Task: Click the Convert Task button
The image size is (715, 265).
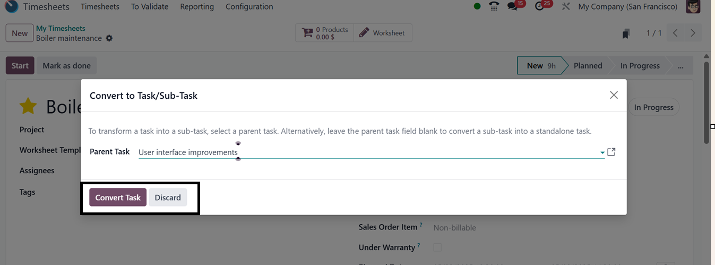Action: point(118,198)
